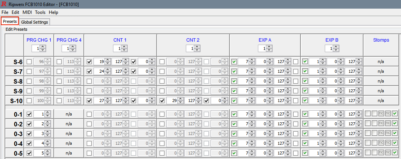Click the EXP B channel spinner in header
Screen dimensions: 401x159
coord(332,48)
